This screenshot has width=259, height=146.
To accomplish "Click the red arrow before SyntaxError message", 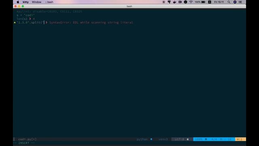I will pos(47,22).
